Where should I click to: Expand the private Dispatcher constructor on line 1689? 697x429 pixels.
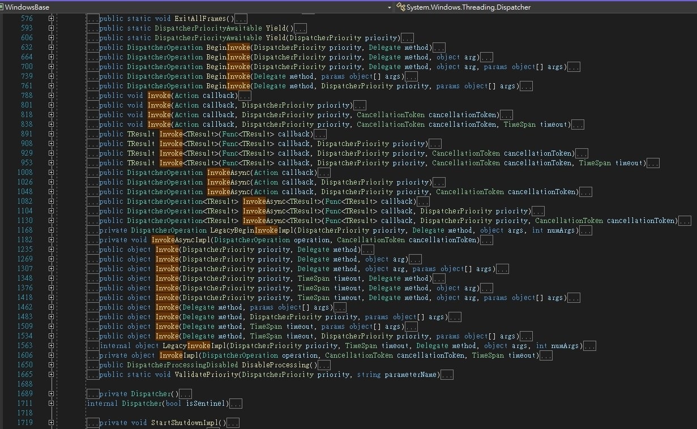tap(51, 394)
